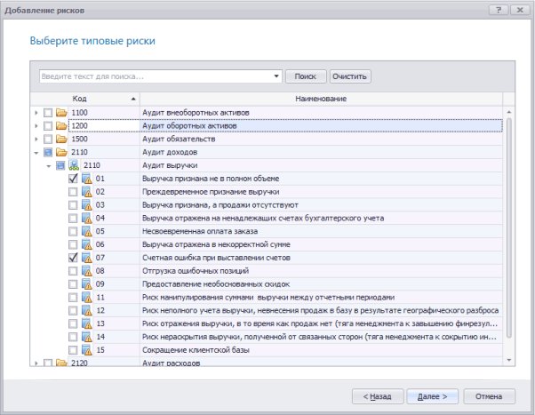Check risk 09 Предоставление необоснованных скидок
Image resolution: width=535 pixels, height=415 pixels.
tap(73, 284)
